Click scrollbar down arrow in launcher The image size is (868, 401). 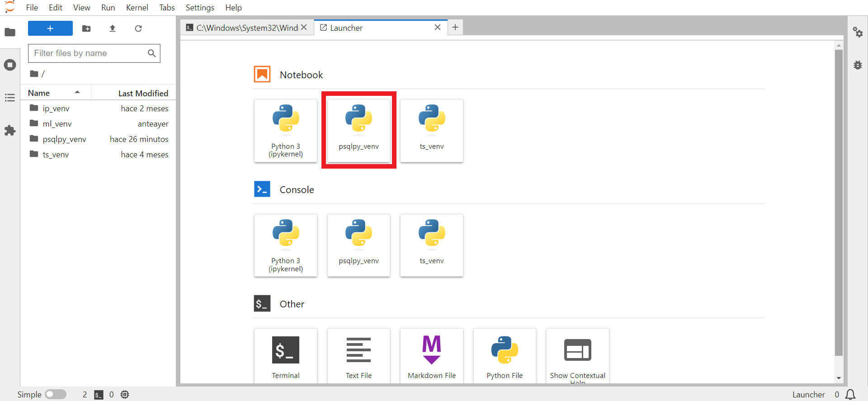[x=839, y=378]
